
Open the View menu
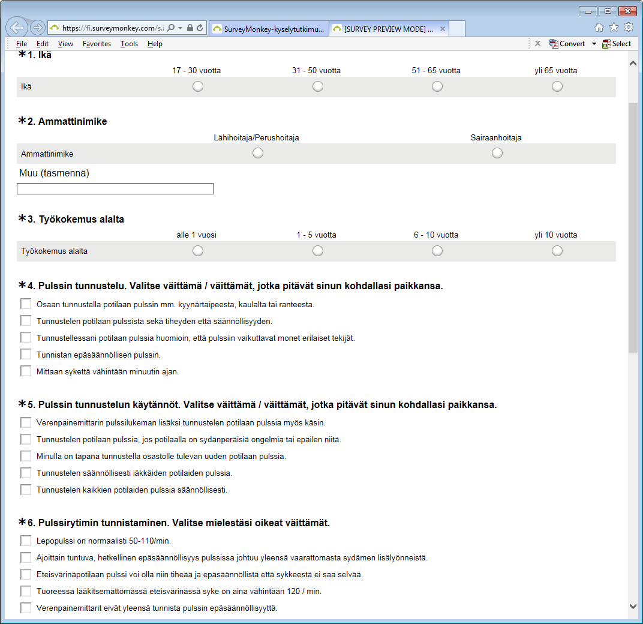(x=65, y=44)
